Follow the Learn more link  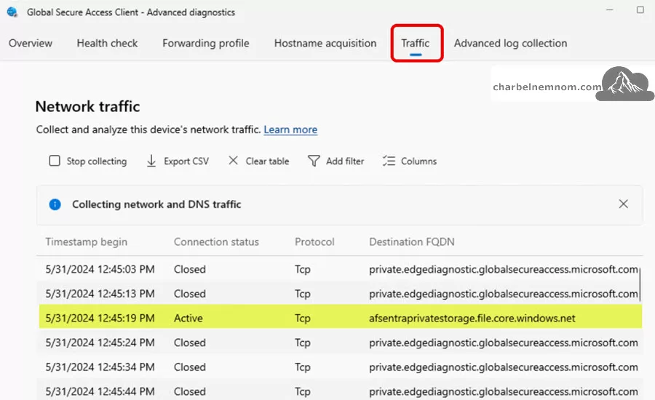pyautogui.click(x=290, y=130)
